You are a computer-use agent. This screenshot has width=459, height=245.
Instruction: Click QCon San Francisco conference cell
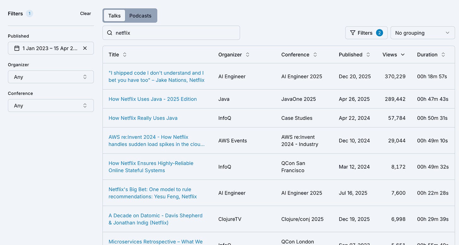coord(293,167)
